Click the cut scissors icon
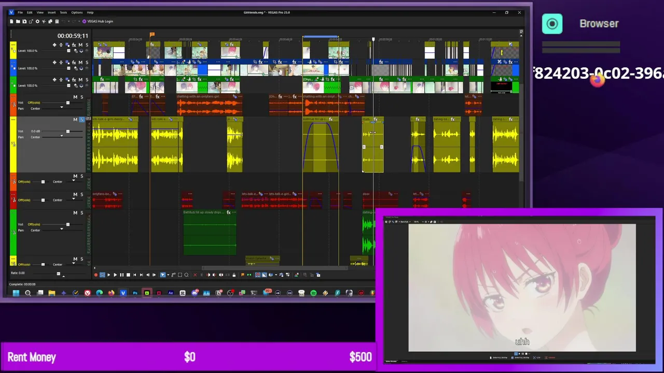The height and width of the screenshot is (373, 664). click(44, 21)
